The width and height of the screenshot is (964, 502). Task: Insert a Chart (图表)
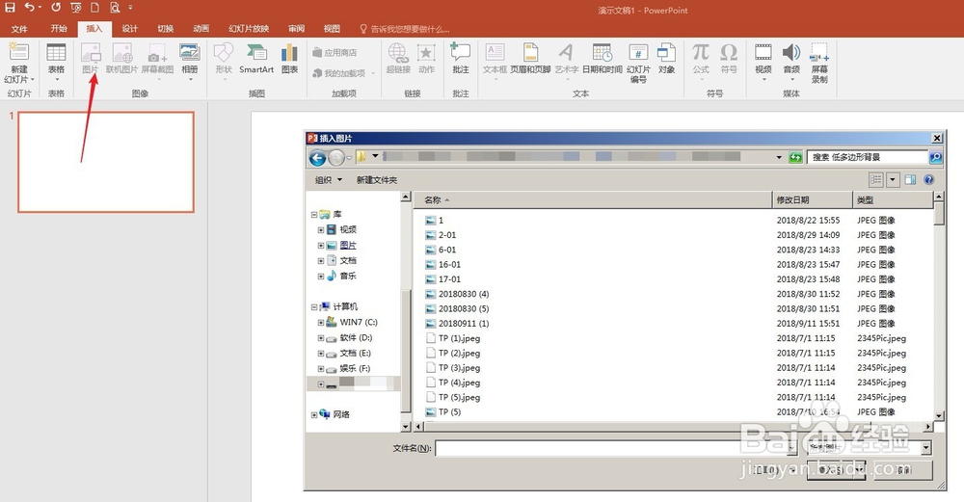point(289,59)
